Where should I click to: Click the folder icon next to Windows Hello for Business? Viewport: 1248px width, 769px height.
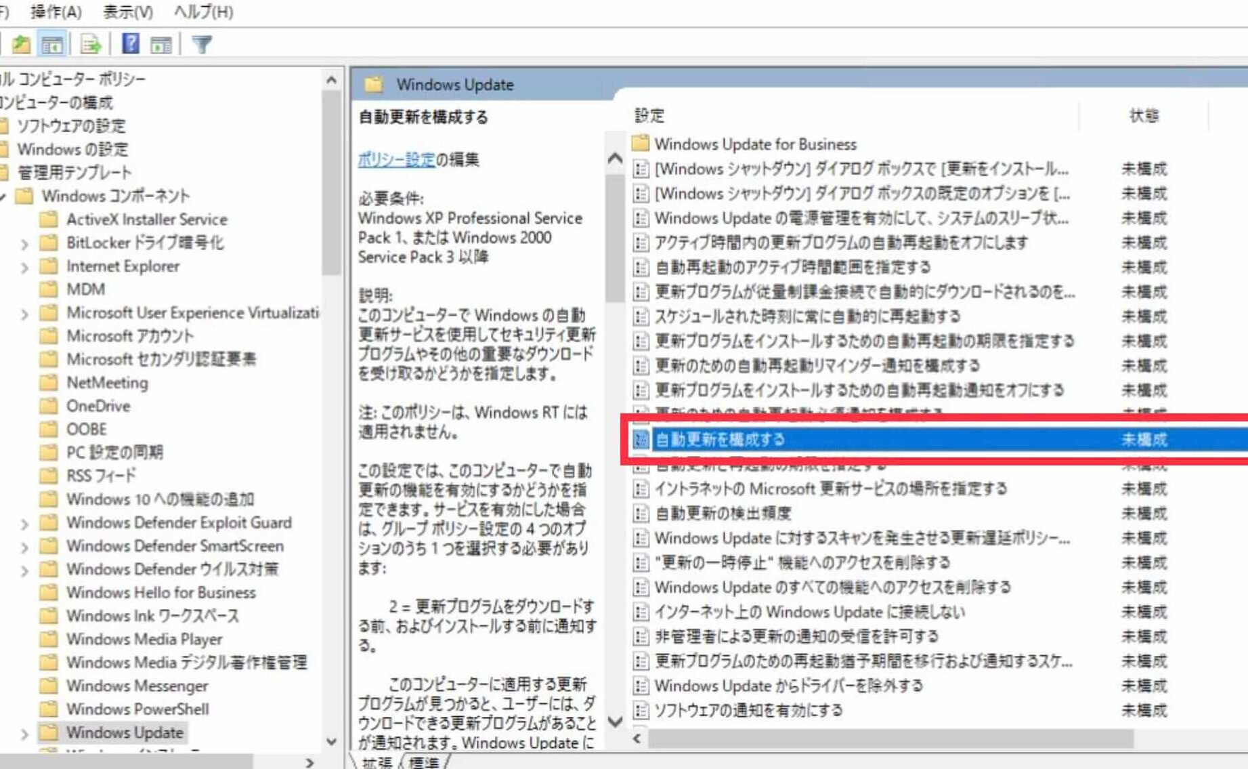49,592
